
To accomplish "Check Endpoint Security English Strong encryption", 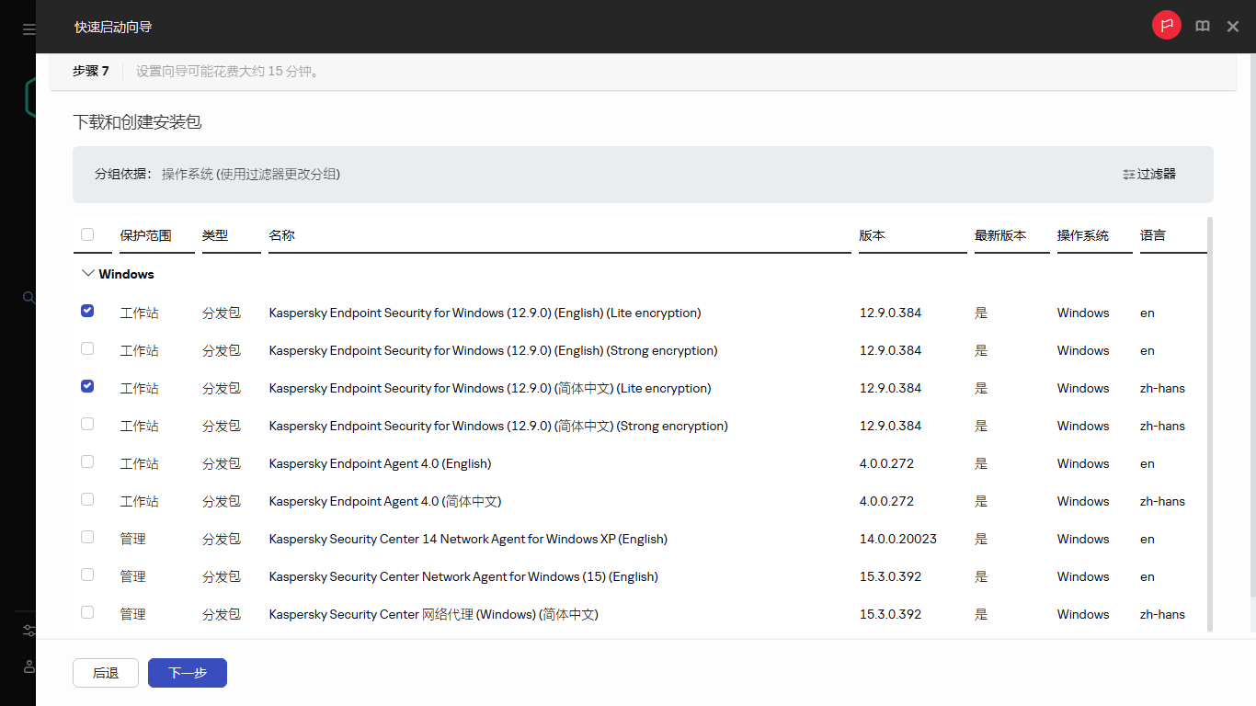I will click(87, 349).
